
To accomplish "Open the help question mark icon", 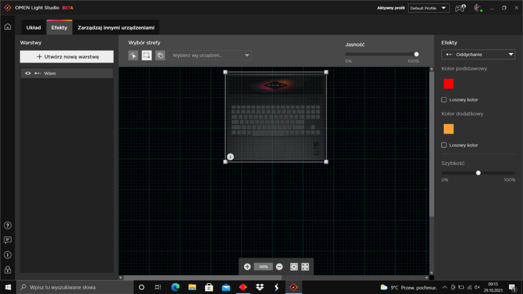I will click(8, 226).
